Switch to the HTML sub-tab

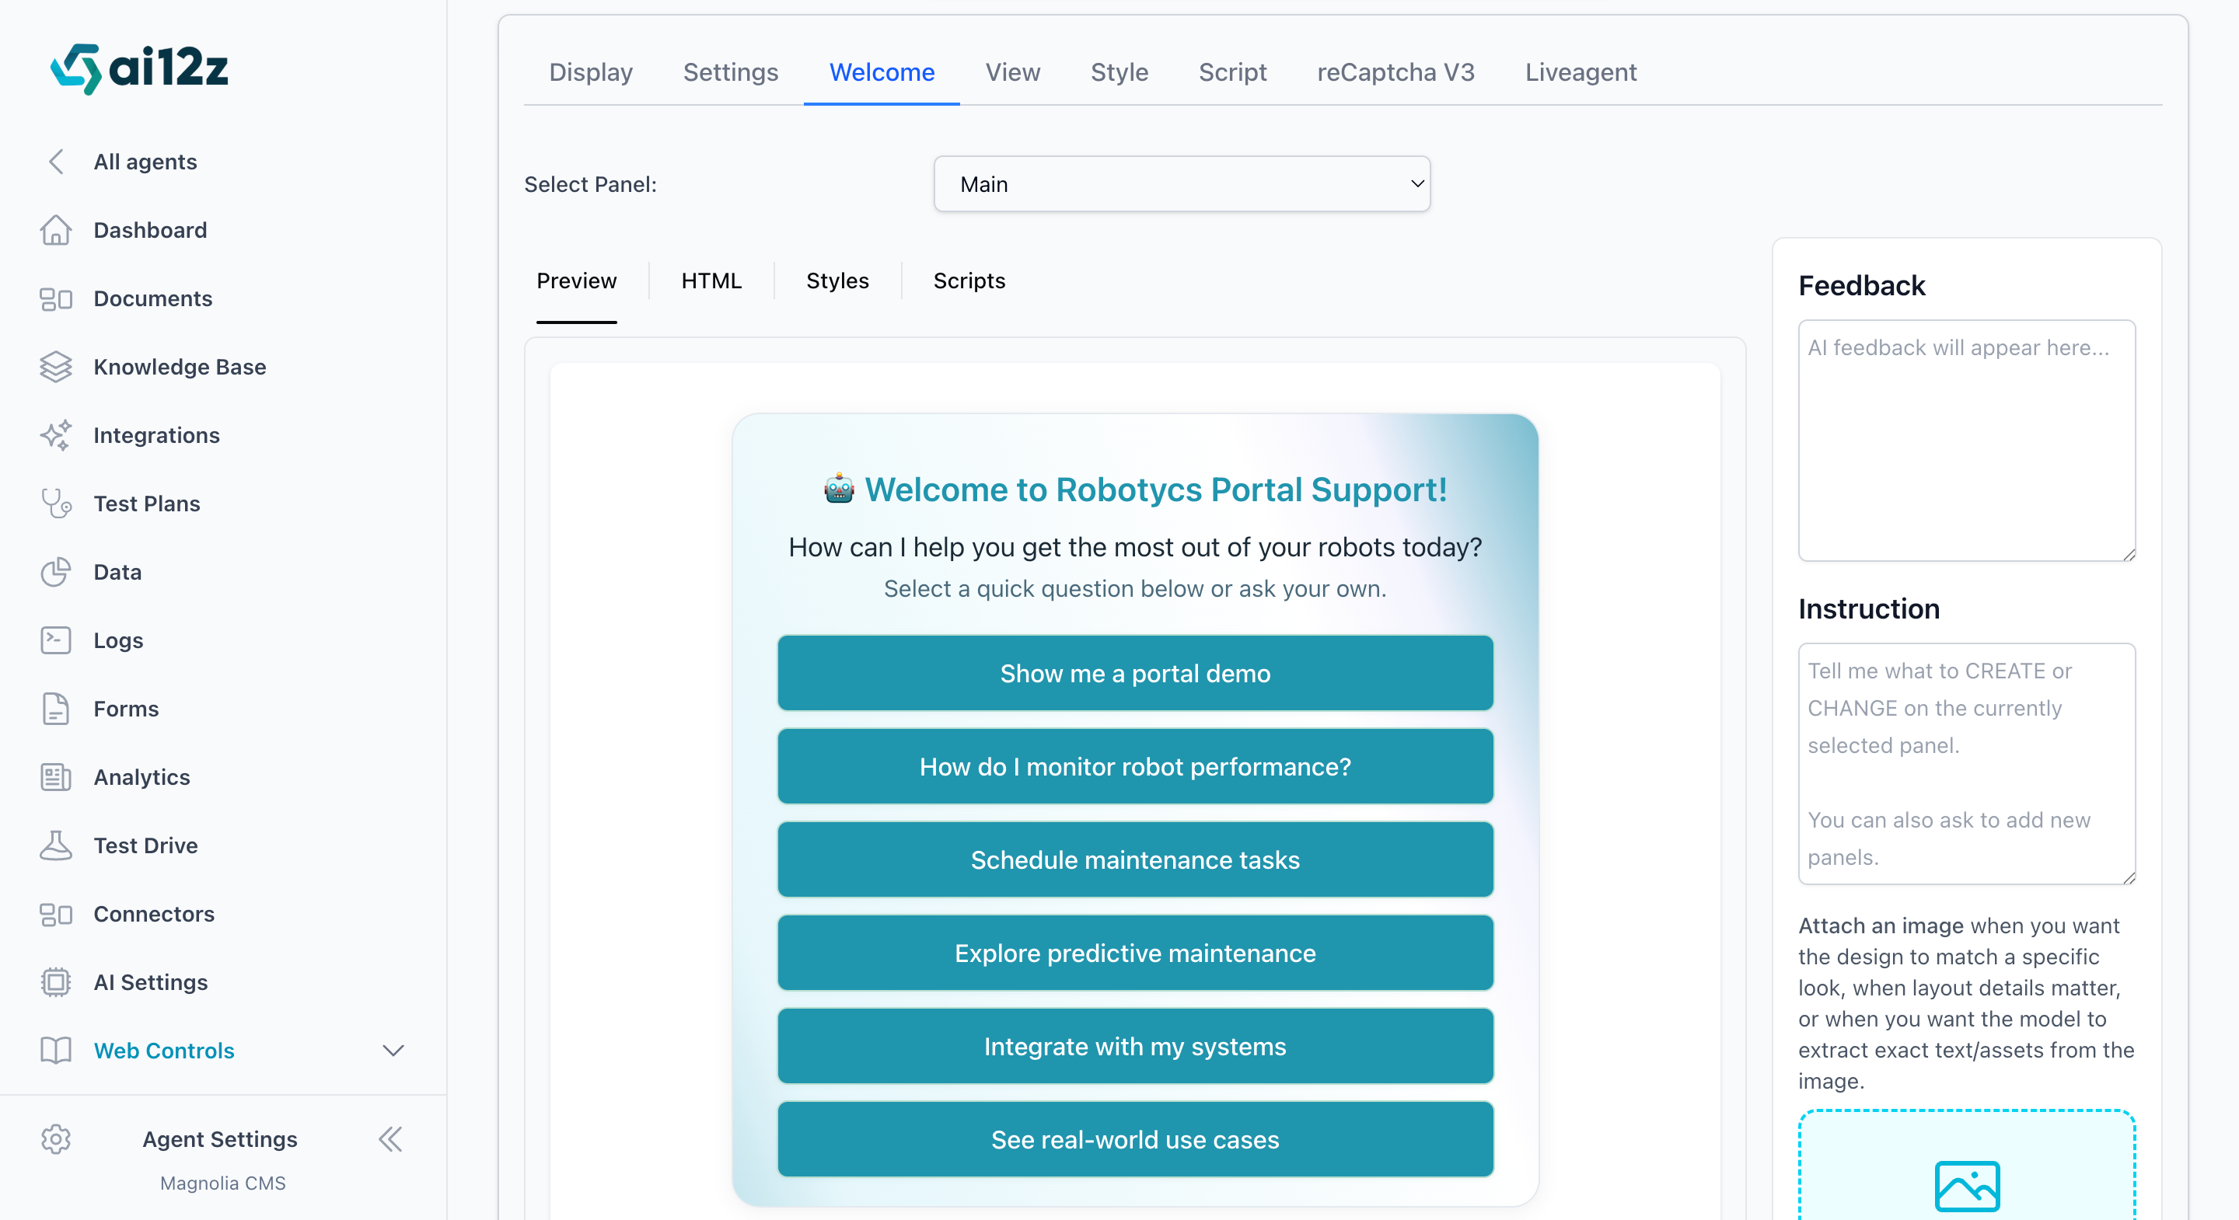click(711, 281)
